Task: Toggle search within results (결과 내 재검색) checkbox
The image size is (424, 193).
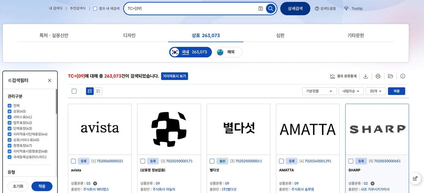Action: 95,8
